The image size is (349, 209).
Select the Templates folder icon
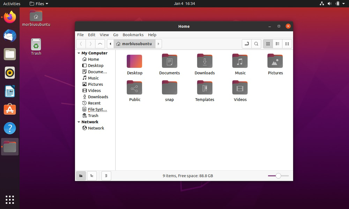click(x=205, y=88)
